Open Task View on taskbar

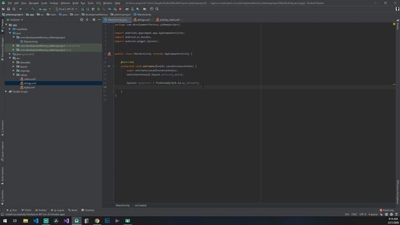15,221
